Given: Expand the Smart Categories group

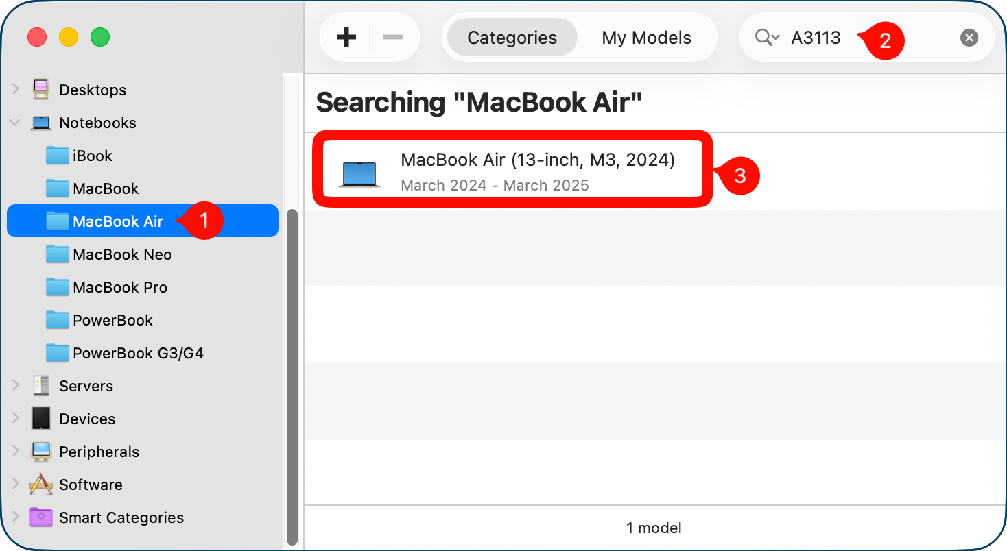Looking at the screenshot, I should coord(16,517).
